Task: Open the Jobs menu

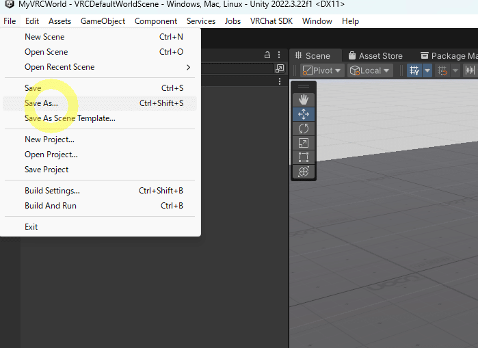Action: click(233, 21)
